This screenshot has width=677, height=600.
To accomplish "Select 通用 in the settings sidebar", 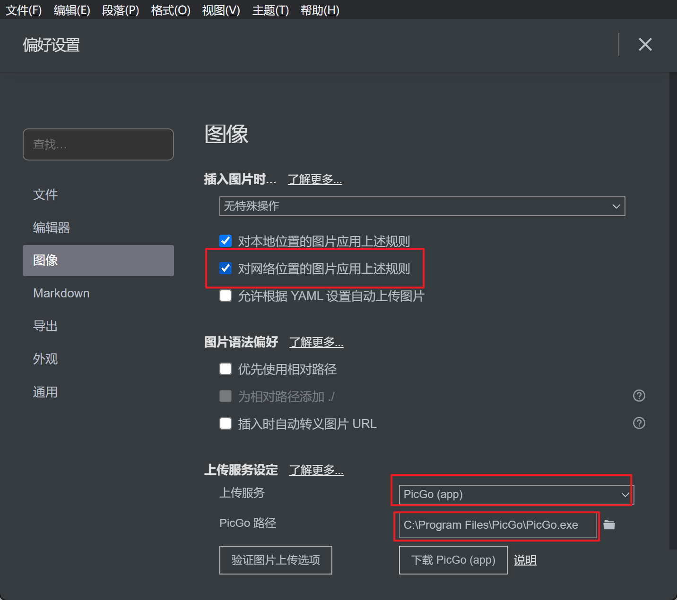I will (x=98, y=392).
